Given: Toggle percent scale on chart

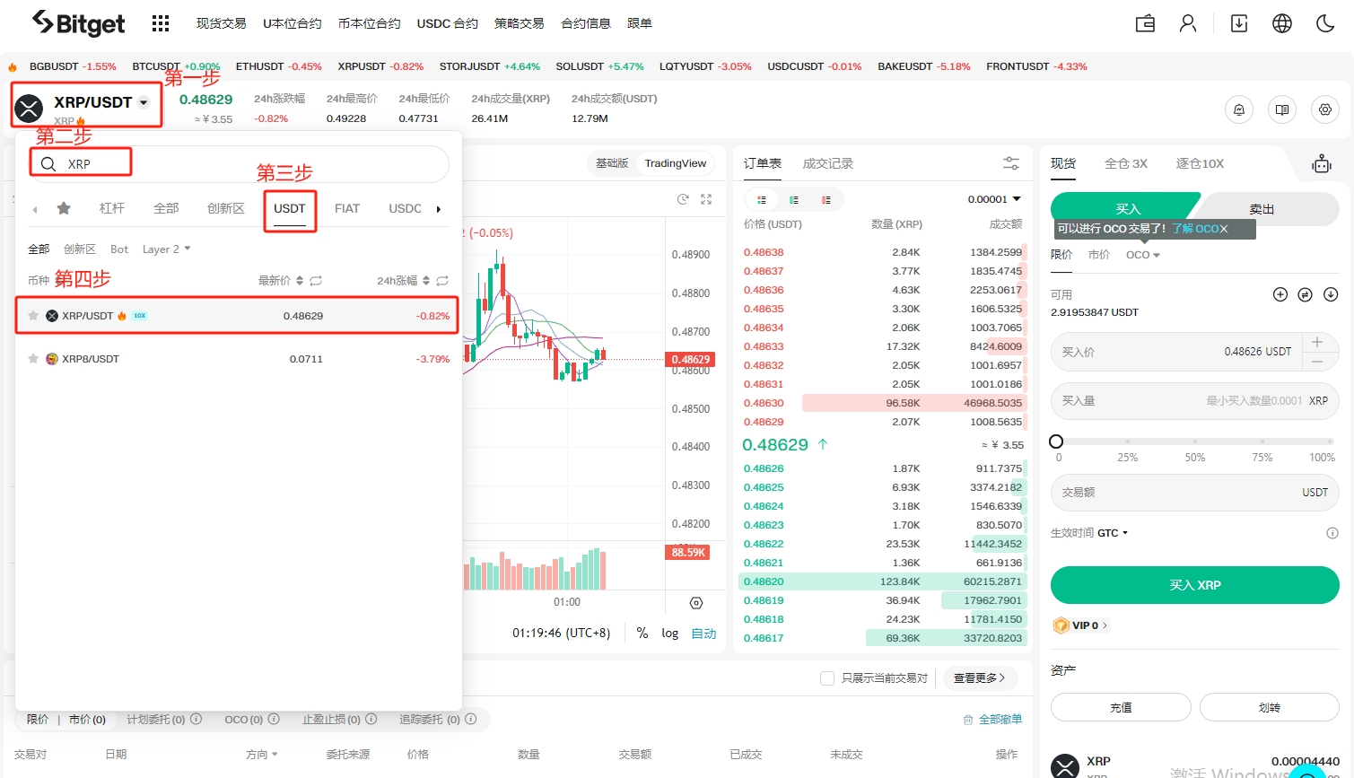Looking at the screenshot, I should pyautogui.click(x=642, y=633).
